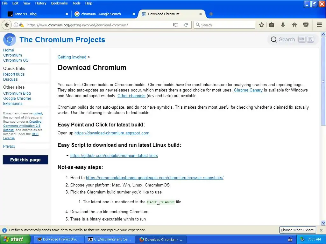326x244 pixels.
Task: Close the Download Chromium tab
Action: pos(201,14)
